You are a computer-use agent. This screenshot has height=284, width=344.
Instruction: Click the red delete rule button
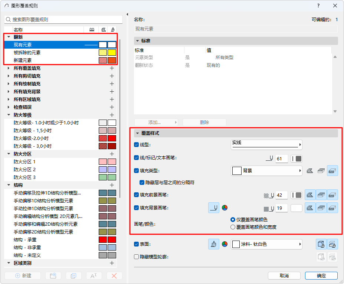(x=114, y=276)
